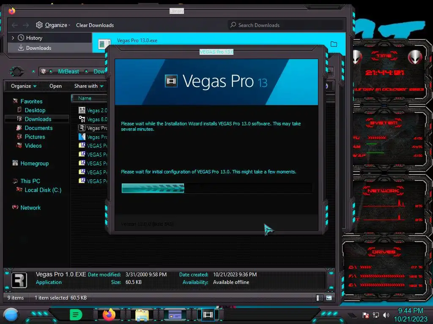The image size is (433, 324).
Task: Click the user folder icon in address bar
Action: pyautogui.click(x=44, y=71)
